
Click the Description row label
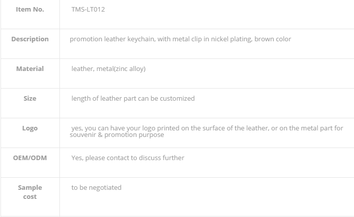point(30,39)
